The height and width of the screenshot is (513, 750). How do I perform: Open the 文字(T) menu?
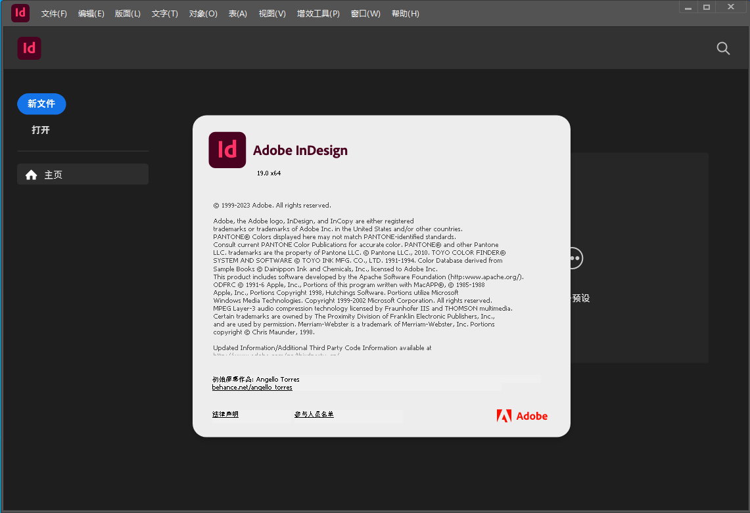click(x=164, y=13)
